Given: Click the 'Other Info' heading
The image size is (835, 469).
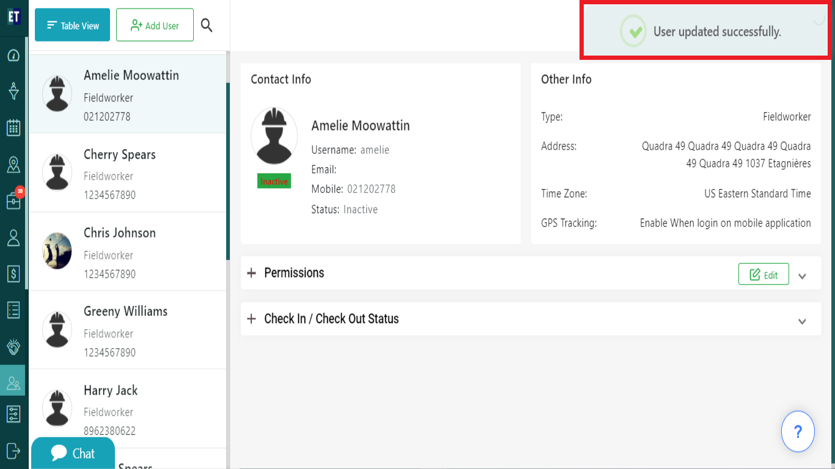Looking at the screenshot, I should 566,79.
